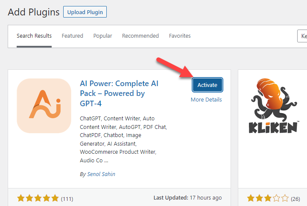Open More Details for AI Power
This screenshot has height=206, width=307.
(x=206, y=99)
